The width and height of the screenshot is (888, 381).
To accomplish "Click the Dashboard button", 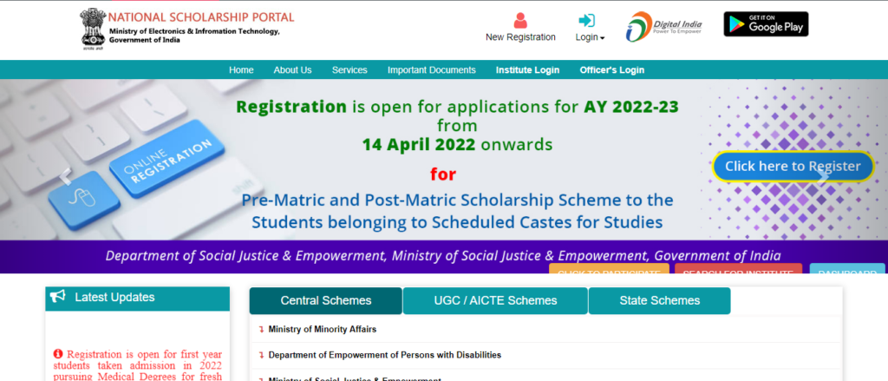I will coord(847,269).
